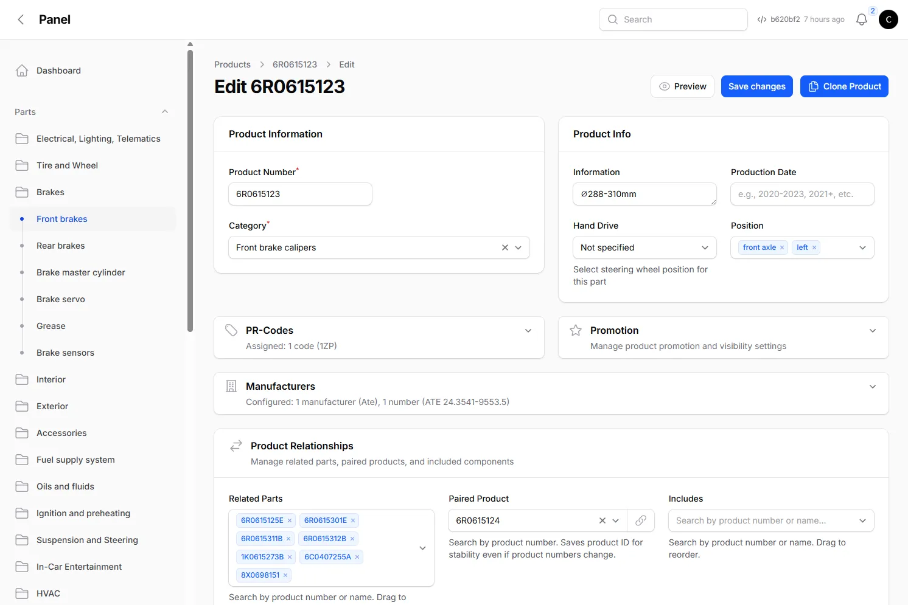Click Save changes
Image resolution: width=908 pixels, height=605 pixels.
coord(757,86)
